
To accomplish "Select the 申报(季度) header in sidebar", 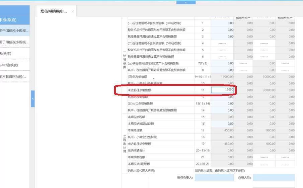I will point(13,20).
